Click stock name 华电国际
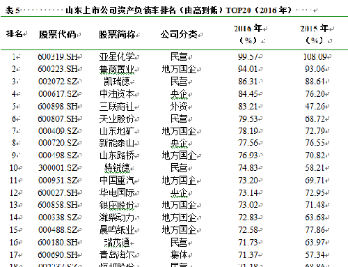Viewport: 348px width, 267px height. click(x=117, y=193)
